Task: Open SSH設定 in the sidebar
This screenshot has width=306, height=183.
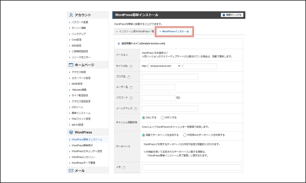Action: click(x=76, y=45)
